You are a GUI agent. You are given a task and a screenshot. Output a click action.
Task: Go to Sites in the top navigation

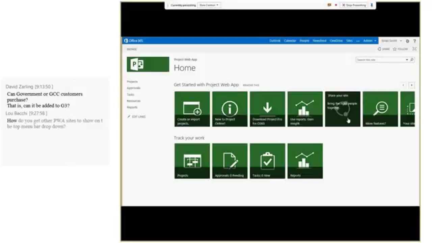click(x=349, y=41)
